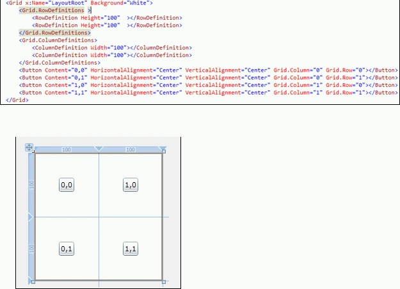Click Grid.Row="1" on the Content="0,1" code line
This screenshot has width=400, height=289.
click(x=346, y=78)
